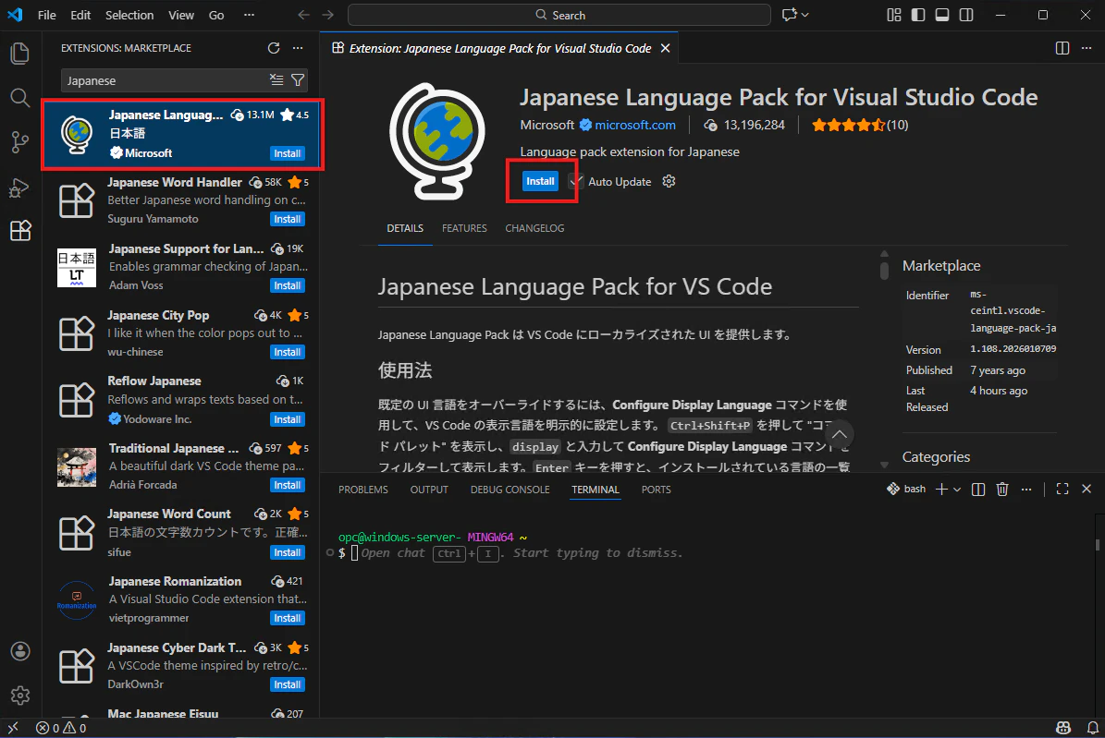Open the Accounts icon in activity bar
Screen dimensions: 1105x738
(x=19, y=651)
